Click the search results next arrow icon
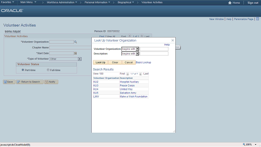Viewport: 261px width, 147px height. click(x=140, y=74)
